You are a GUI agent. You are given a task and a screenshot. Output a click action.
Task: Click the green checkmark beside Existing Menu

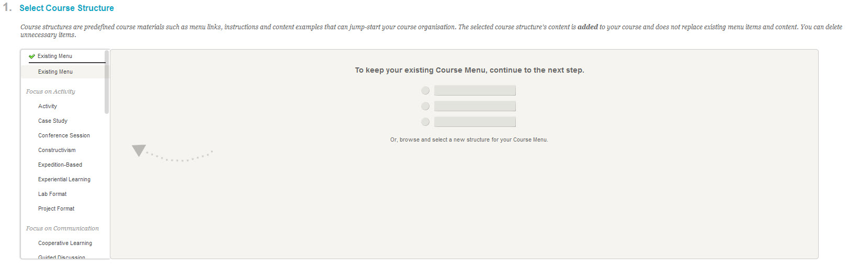(32, 56)
